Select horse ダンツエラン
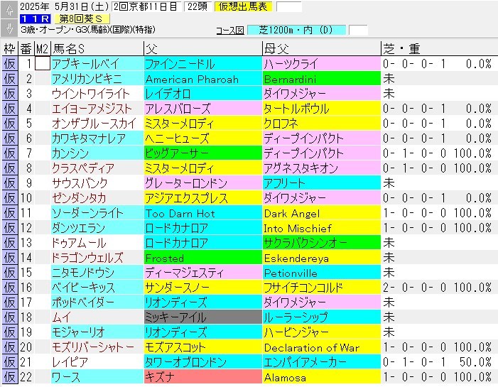Screen dimensions: 498x387 [x=97, y=228]
